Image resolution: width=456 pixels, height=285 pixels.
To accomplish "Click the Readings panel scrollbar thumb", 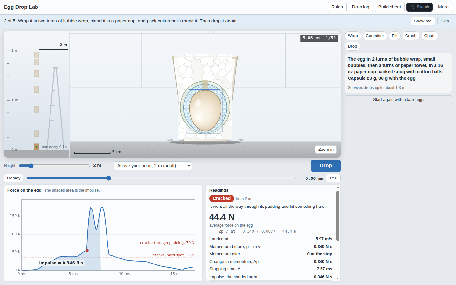I will [338, 216].
